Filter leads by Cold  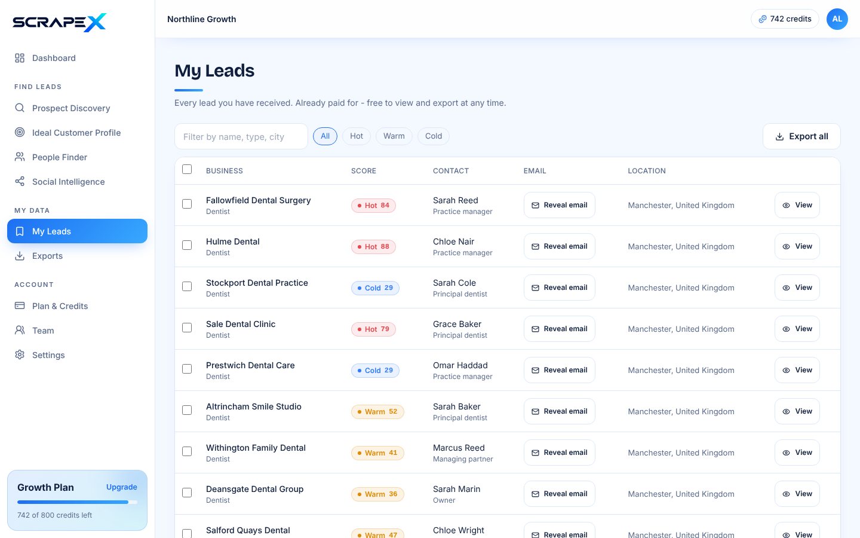(x=434, y=136)
